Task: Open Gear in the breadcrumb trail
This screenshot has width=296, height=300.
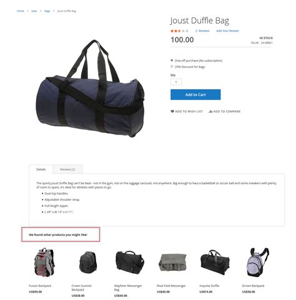Action: [x=34, y=11]
